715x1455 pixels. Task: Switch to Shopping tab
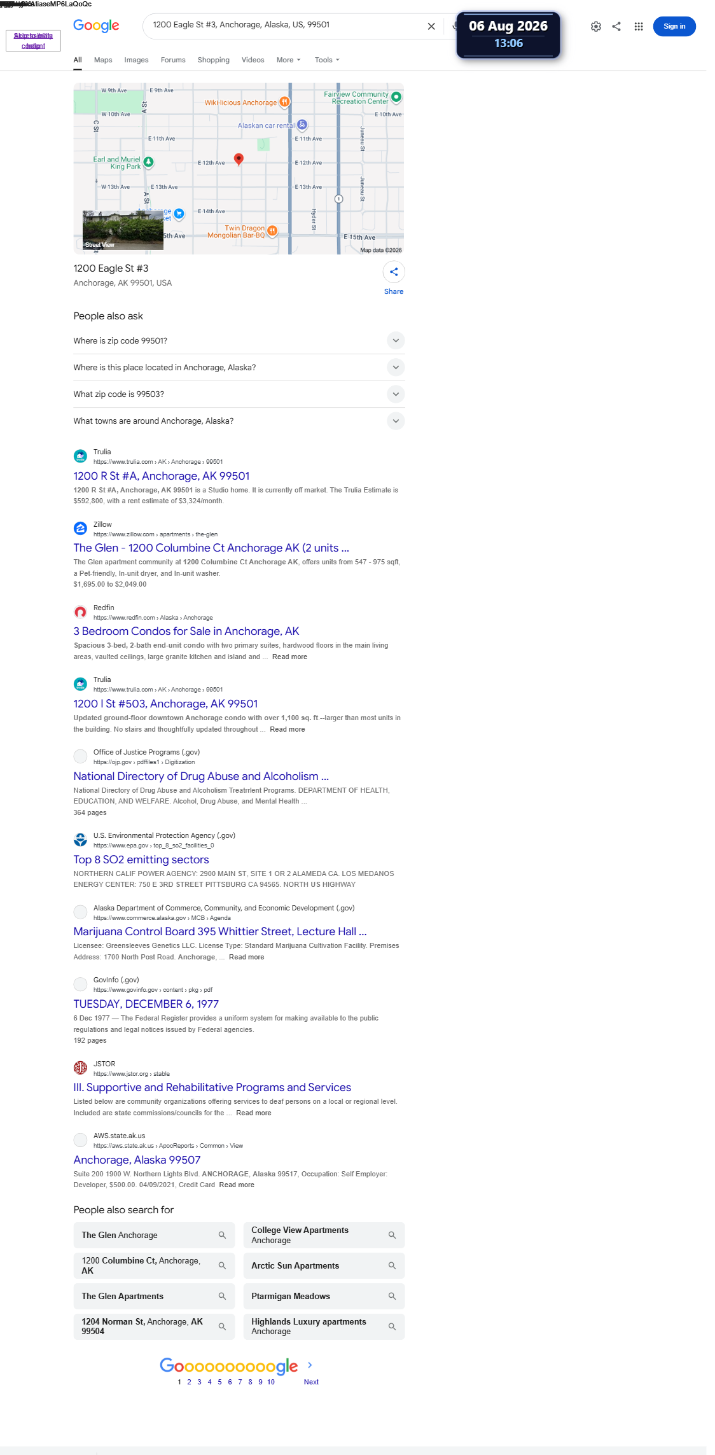pyautogui.click(x=213, y=60)
